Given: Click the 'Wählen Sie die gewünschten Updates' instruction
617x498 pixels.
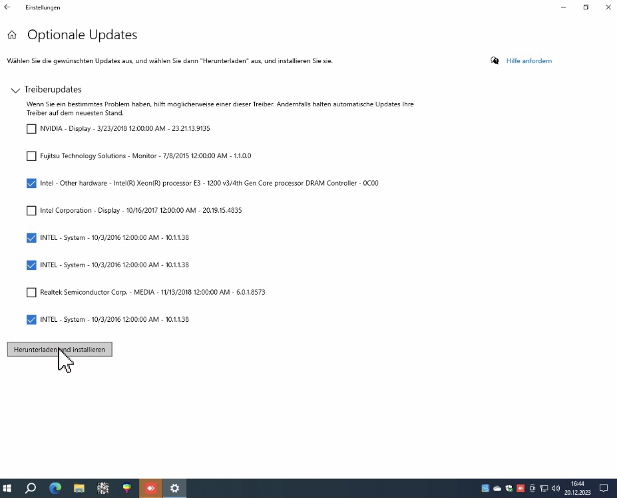Looking at the screenshot, I should pos(170,61).
